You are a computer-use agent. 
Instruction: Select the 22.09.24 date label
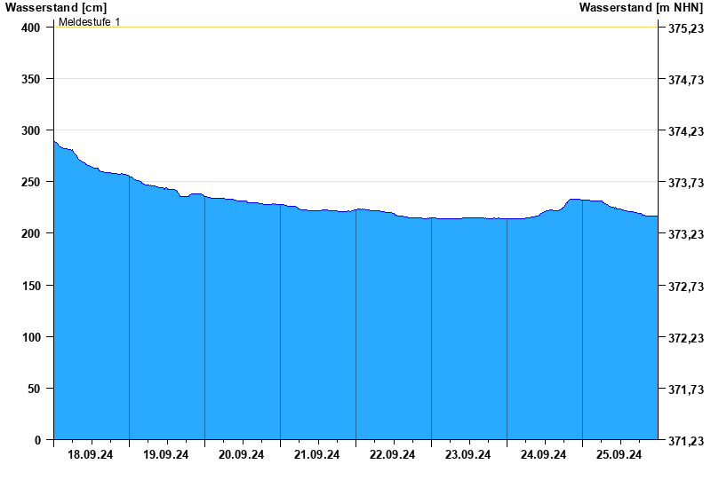(x=393, y=455)
